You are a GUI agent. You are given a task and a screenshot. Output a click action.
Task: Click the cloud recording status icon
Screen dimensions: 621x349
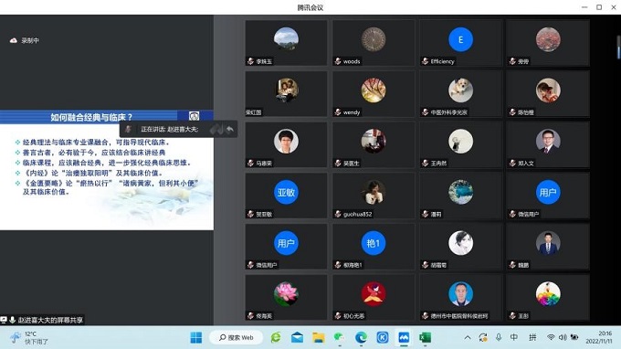pyautogui.click(x=14, y=40)
